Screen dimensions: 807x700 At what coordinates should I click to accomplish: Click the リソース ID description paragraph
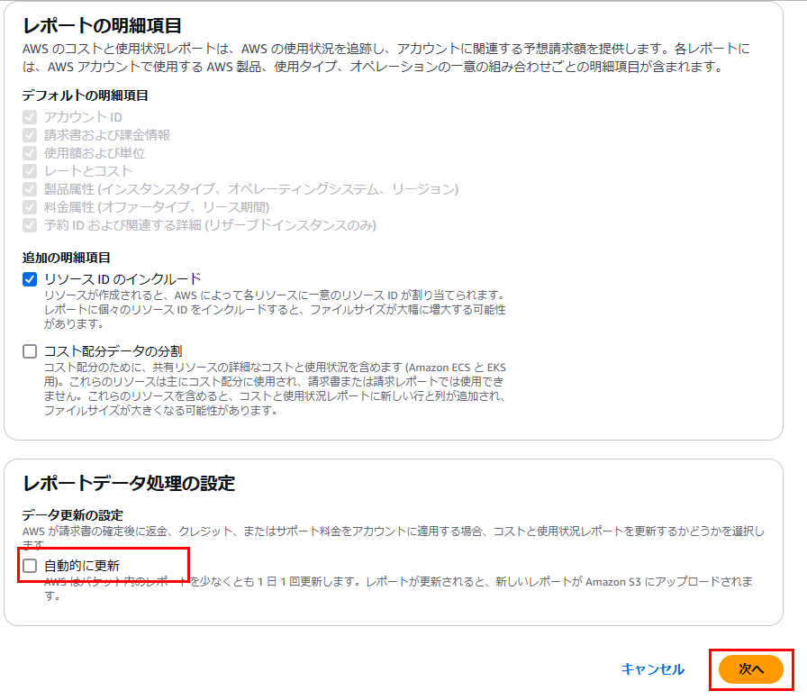pyautogui.click(x=275, y=309)
